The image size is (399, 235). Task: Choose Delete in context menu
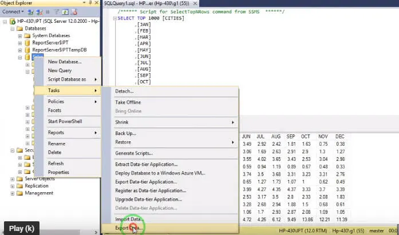point(68,153)
